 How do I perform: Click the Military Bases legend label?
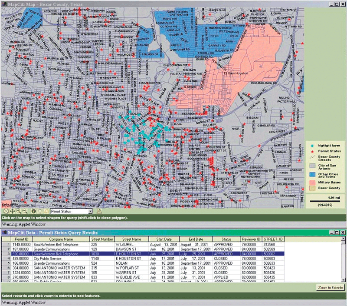[329, 182]
